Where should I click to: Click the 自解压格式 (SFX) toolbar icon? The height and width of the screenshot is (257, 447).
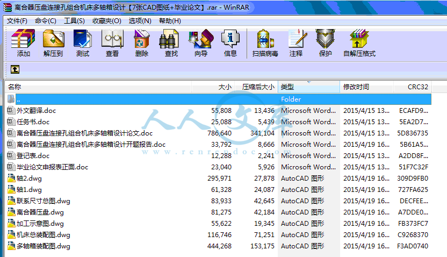pyautogui.click(x=359, y=39)
